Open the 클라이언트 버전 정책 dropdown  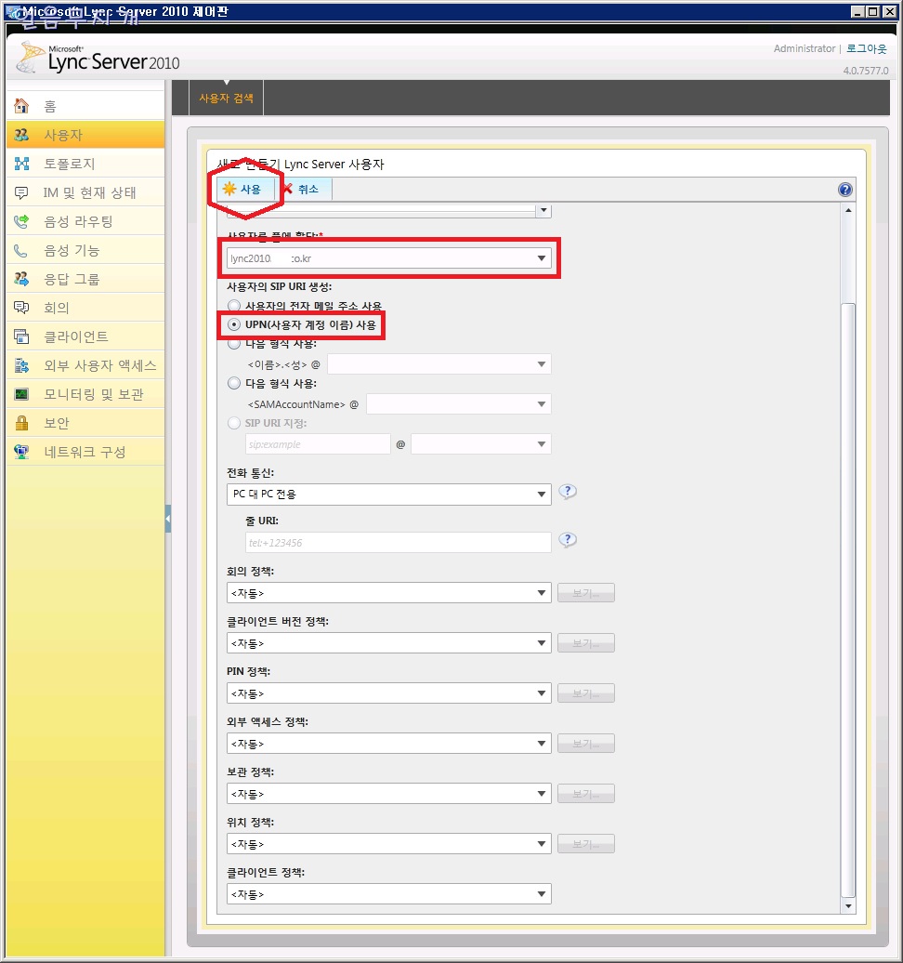389,643
